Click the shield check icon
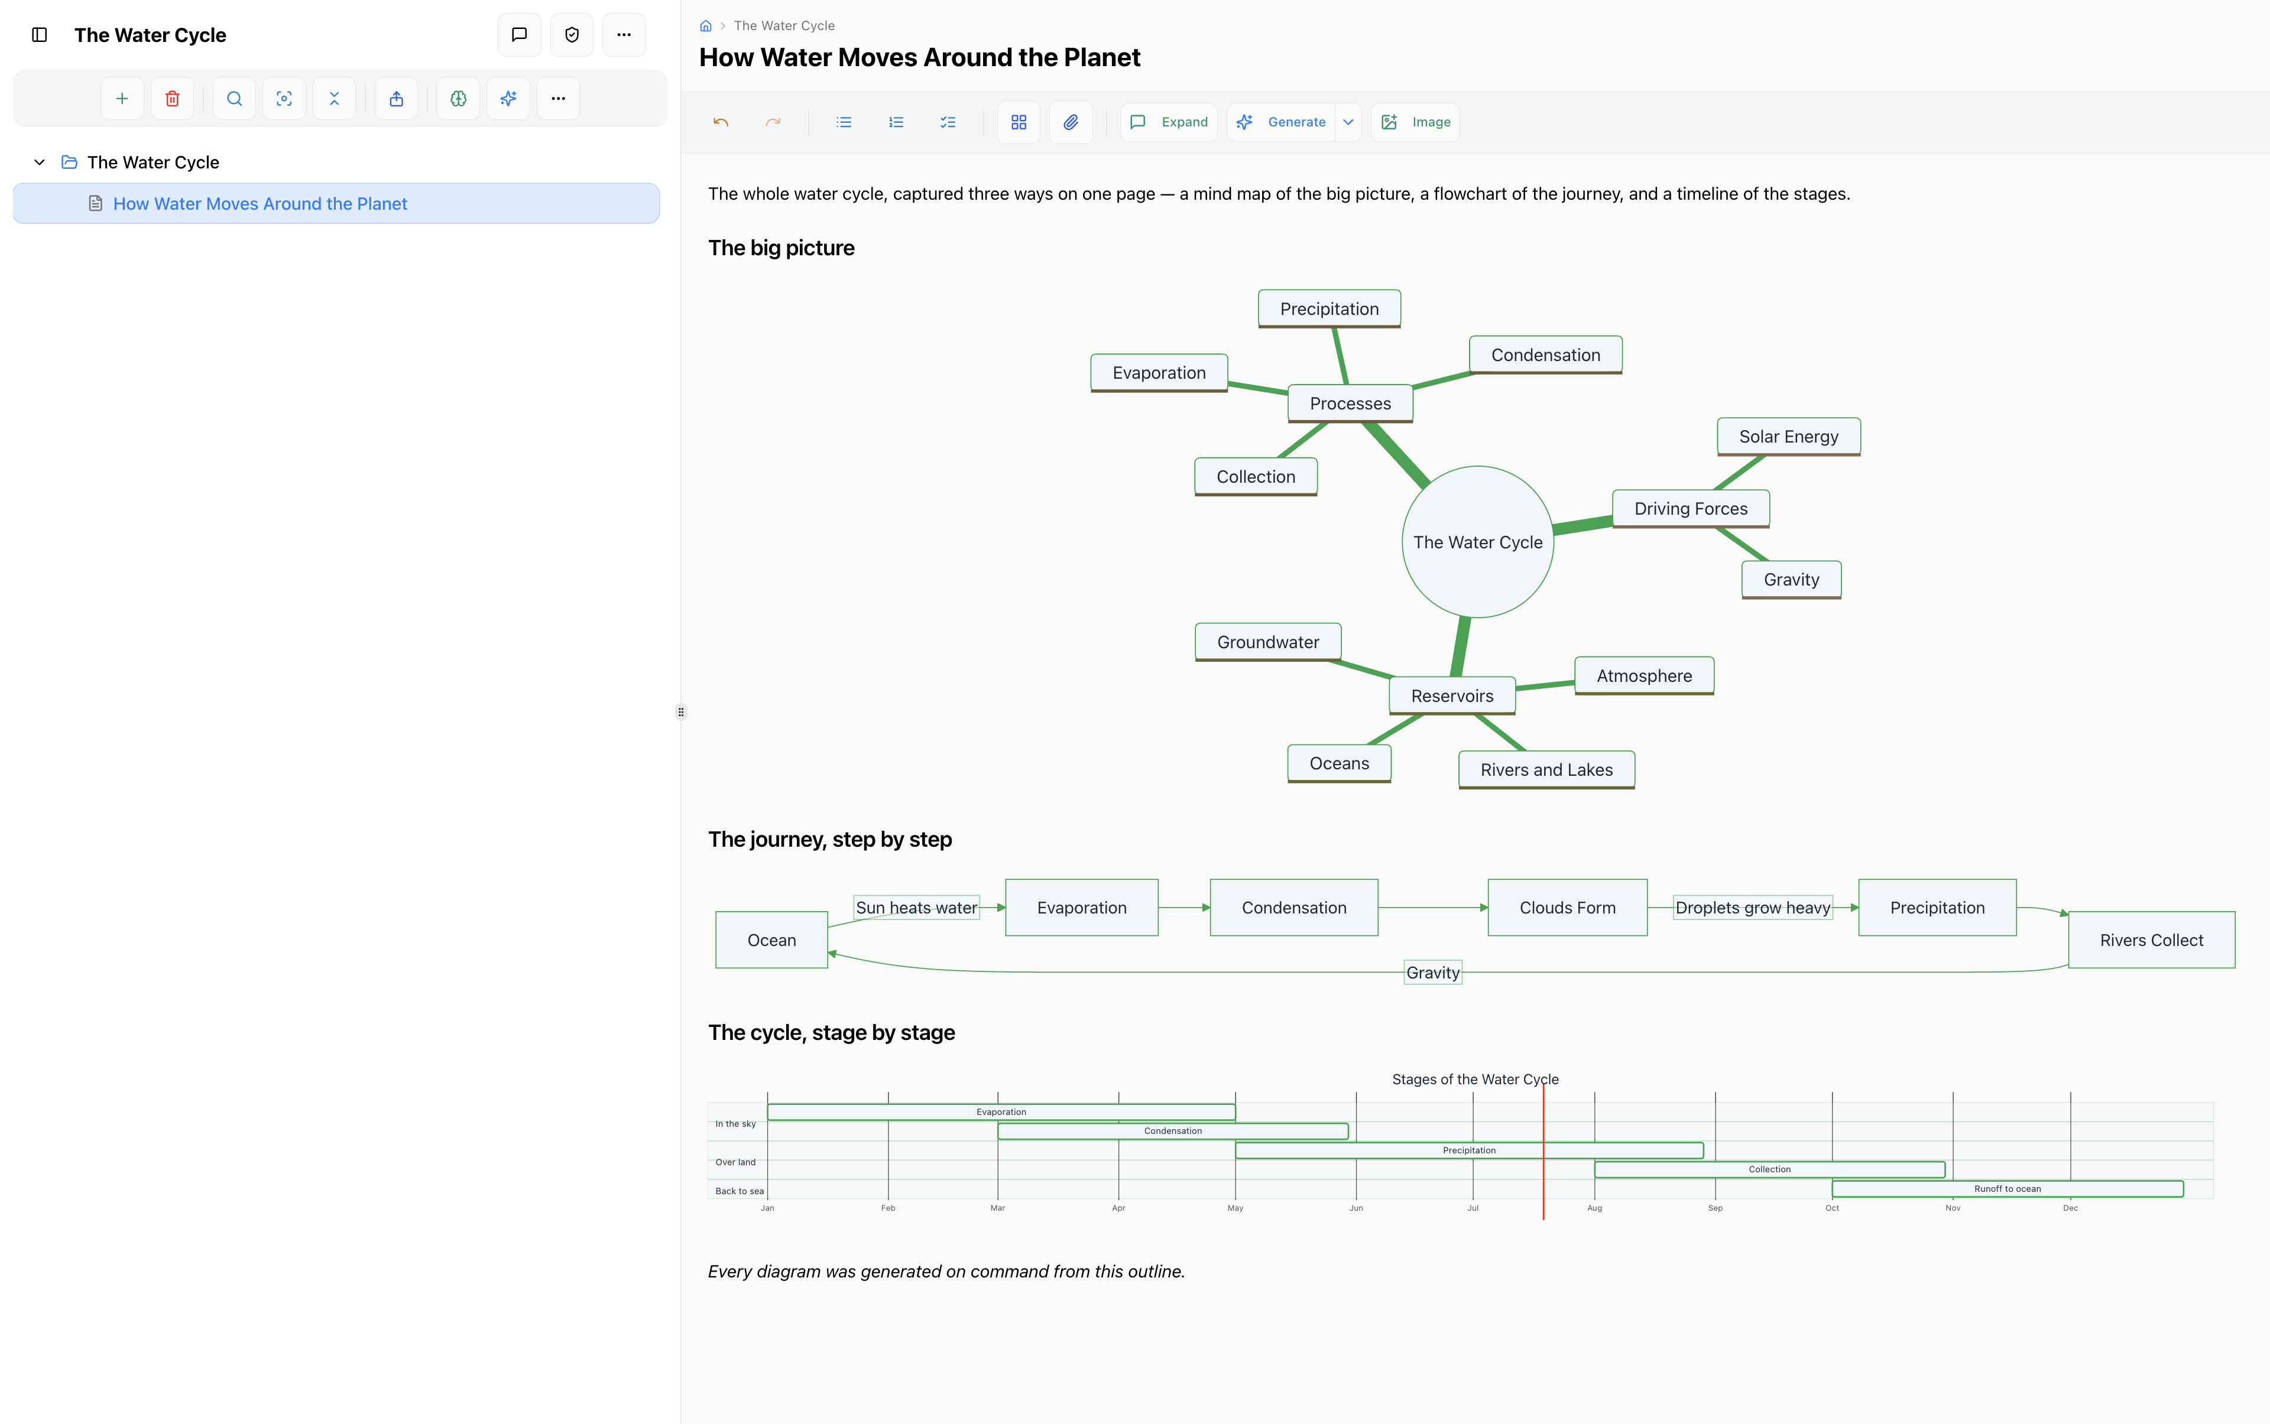Image resolution: width=2270 pixels, height=1424 pixels. click(572, 35)
